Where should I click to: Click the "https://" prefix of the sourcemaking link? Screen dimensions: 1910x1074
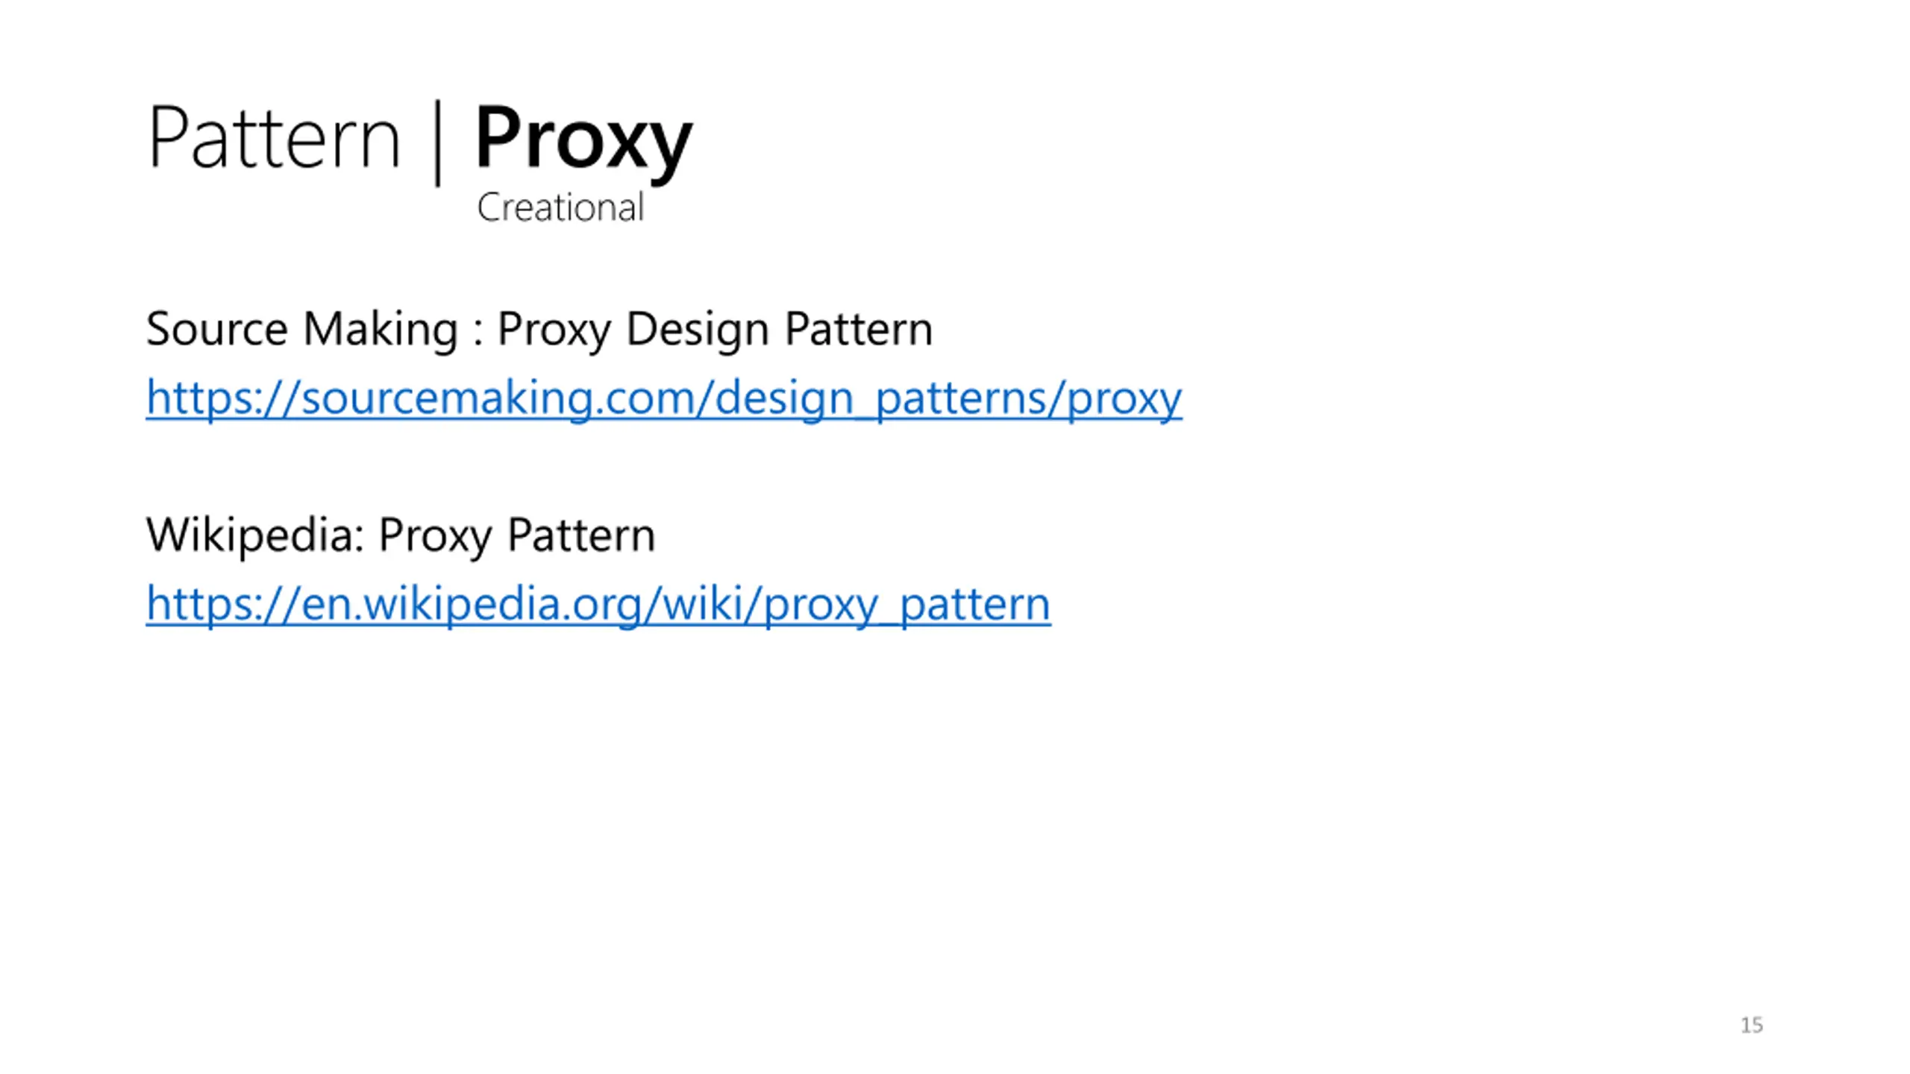[x=222, y=398]
